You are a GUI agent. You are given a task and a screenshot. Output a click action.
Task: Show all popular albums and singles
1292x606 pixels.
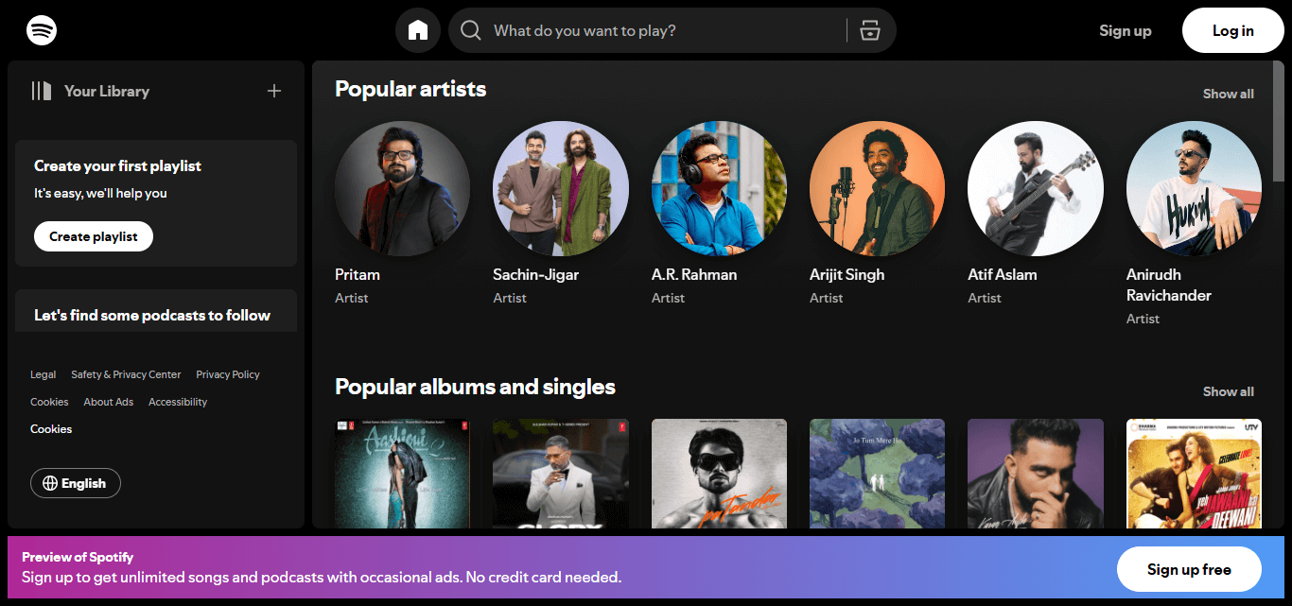[x=1228, y=391]
